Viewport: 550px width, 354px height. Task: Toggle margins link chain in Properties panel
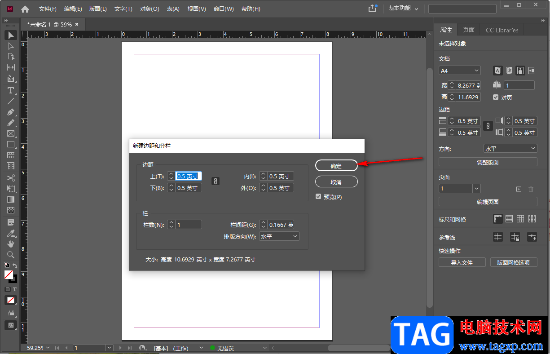point(488,127)
